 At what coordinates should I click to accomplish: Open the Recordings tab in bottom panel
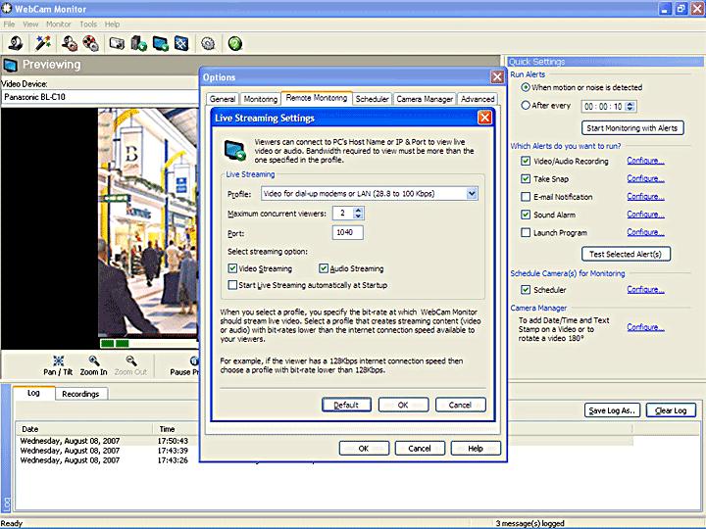(81, 394)
